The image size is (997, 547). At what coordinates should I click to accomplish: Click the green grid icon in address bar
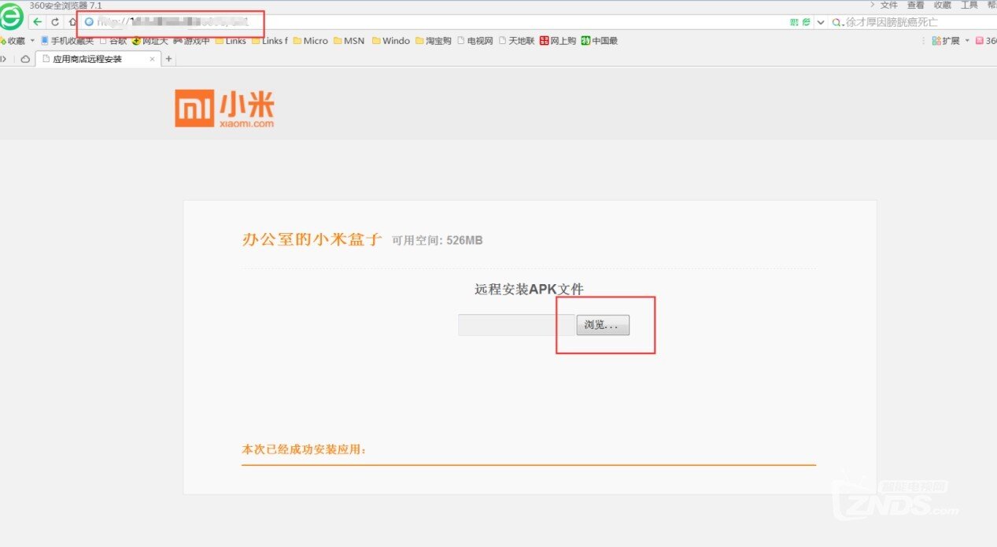point(794,22)
